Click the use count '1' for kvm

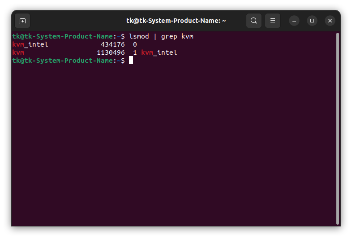(x=135, y=52)
